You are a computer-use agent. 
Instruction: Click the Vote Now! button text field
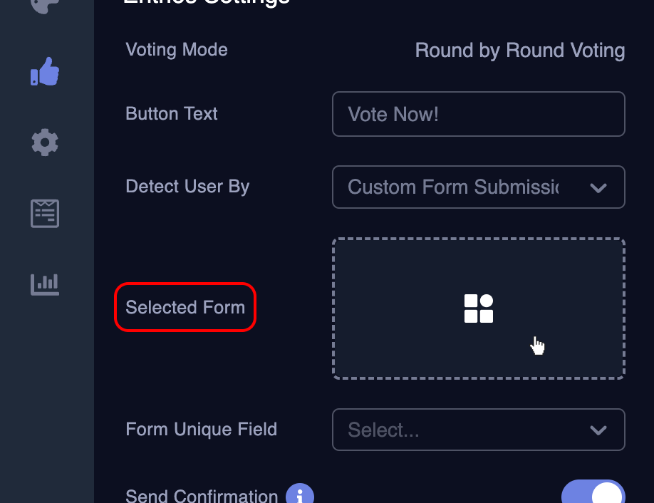pyautogui.click(x=478, y=114)
